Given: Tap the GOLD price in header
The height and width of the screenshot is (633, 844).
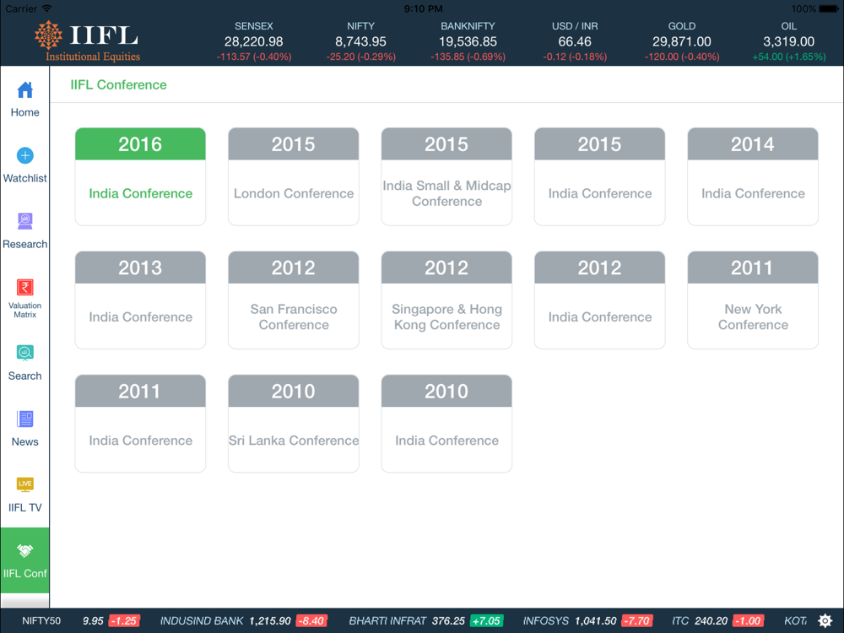Looking at the screenshot, I should point(681,41).
